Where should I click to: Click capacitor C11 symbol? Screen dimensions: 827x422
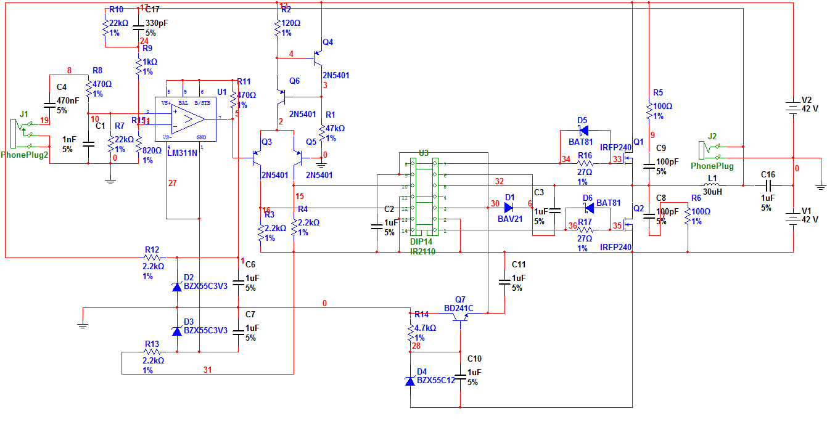click(504, 281)
